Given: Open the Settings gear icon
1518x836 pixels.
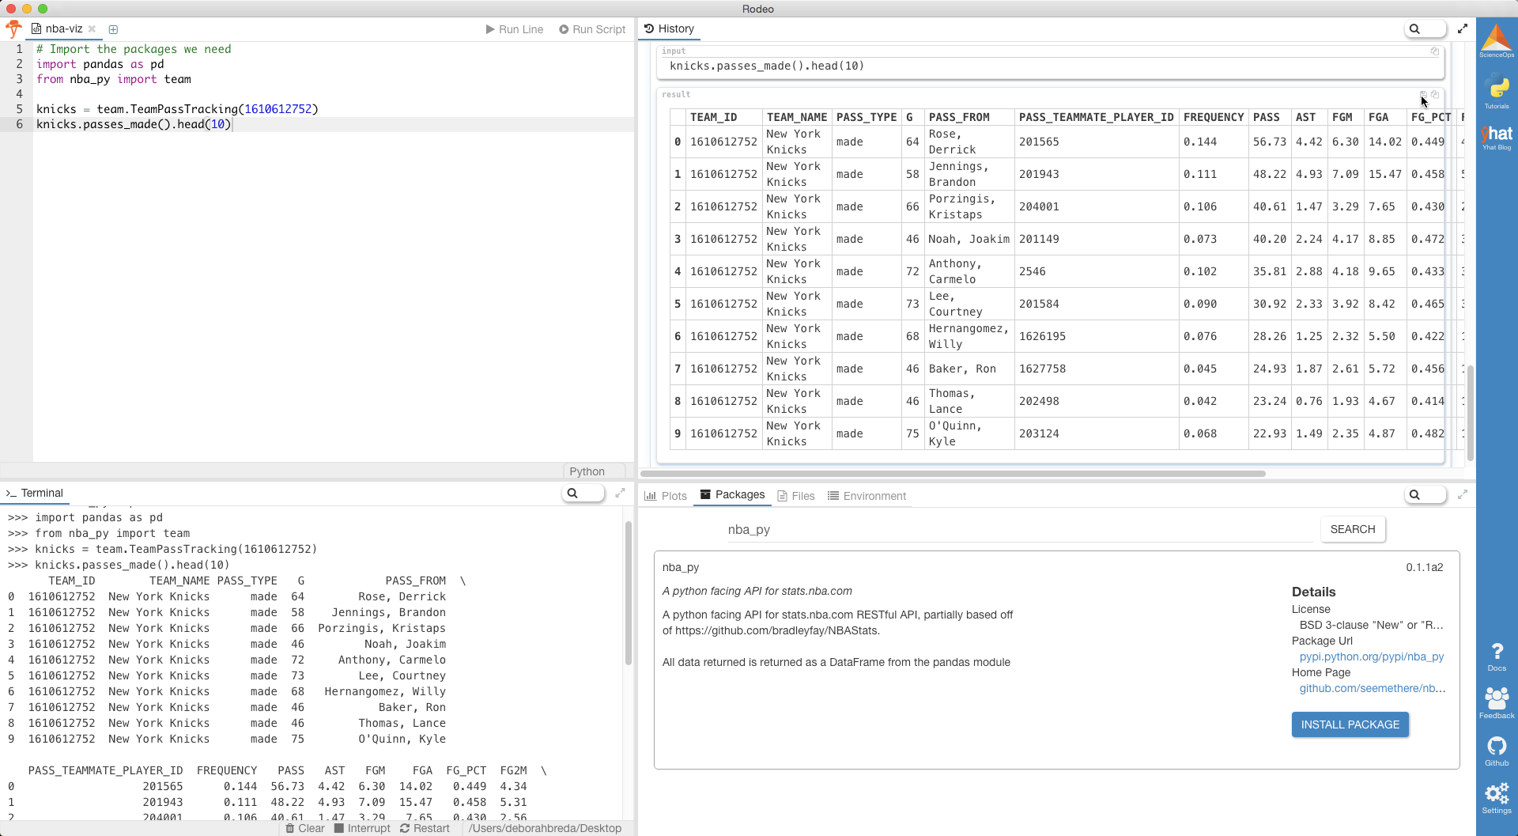Looking at the screenshot, I should (1497, 797).
